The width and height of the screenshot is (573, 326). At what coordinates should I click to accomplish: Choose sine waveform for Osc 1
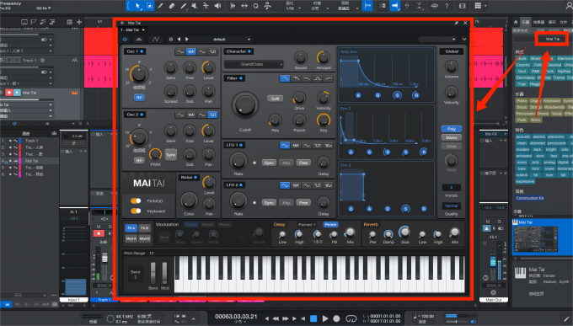(180, 51)
